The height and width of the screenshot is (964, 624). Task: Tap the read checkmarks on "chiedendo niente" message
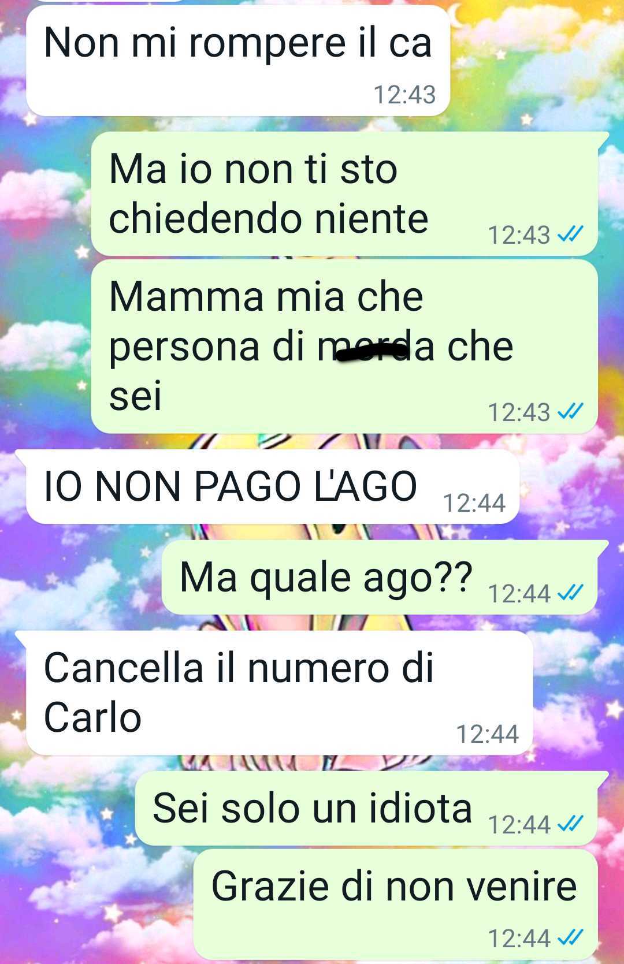coord(570,234)
